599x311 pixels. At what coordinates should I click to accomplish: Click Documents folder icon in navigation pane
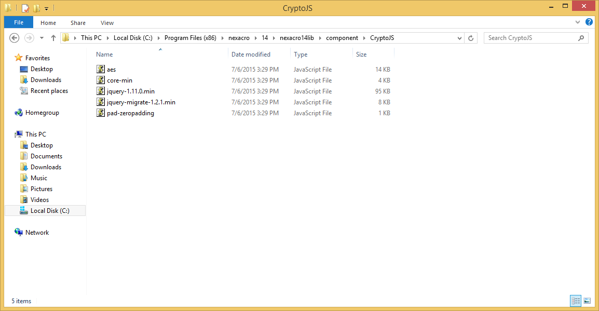coord(24,156)
